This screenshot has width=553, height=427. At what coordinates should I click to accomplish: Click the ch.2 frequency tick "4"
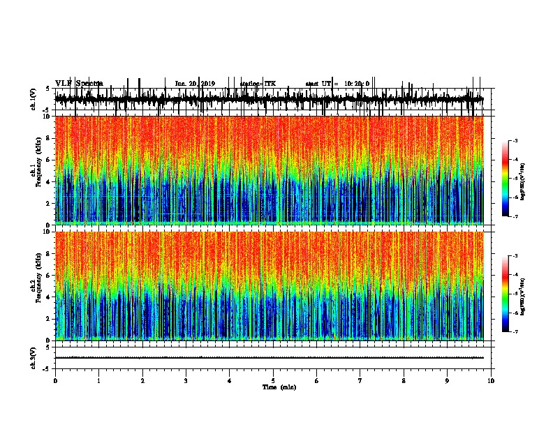pyautogui.click(x=49, y=297)
